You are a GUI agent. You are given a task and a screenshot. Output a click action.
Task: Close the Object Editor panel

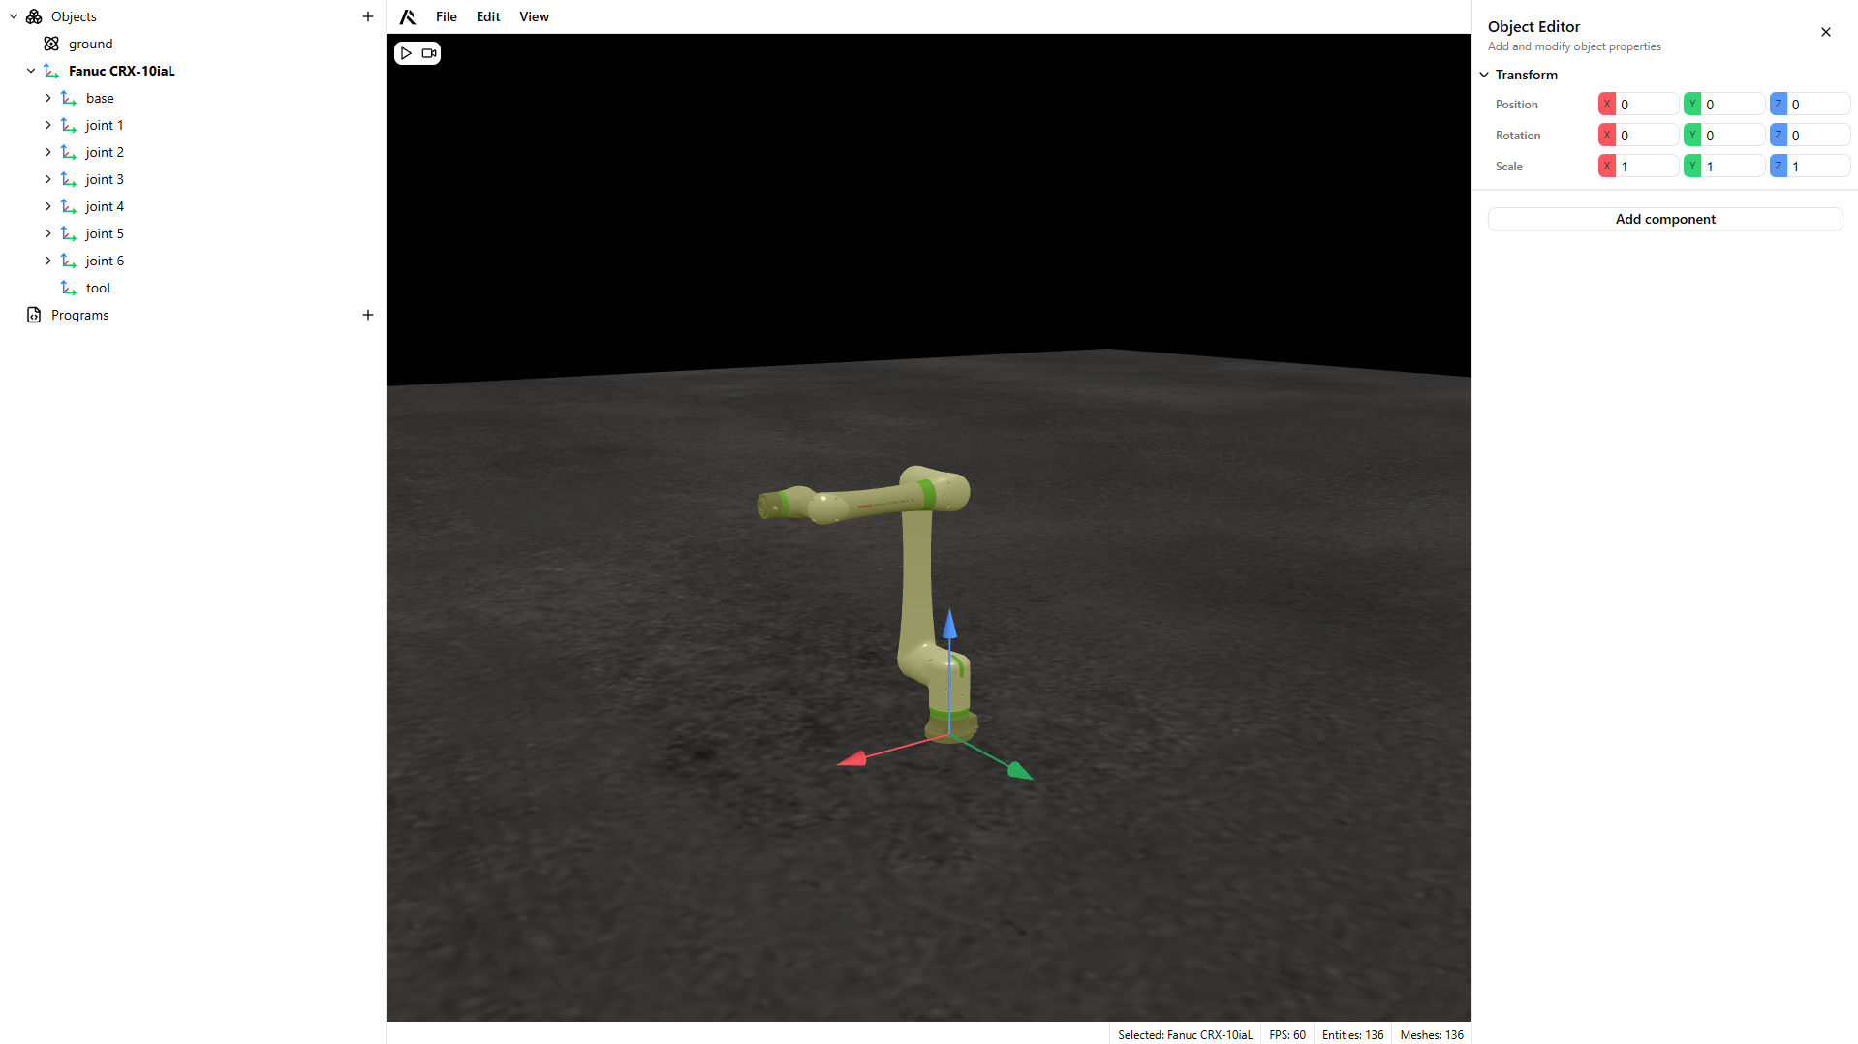1826,32
